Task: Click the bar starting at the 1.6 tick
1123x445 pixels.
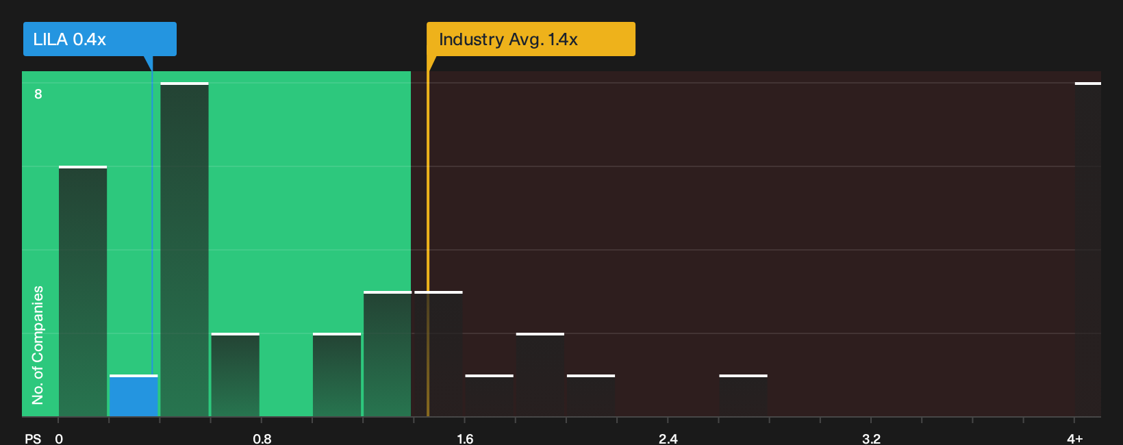Action: [x=489, y=396]
